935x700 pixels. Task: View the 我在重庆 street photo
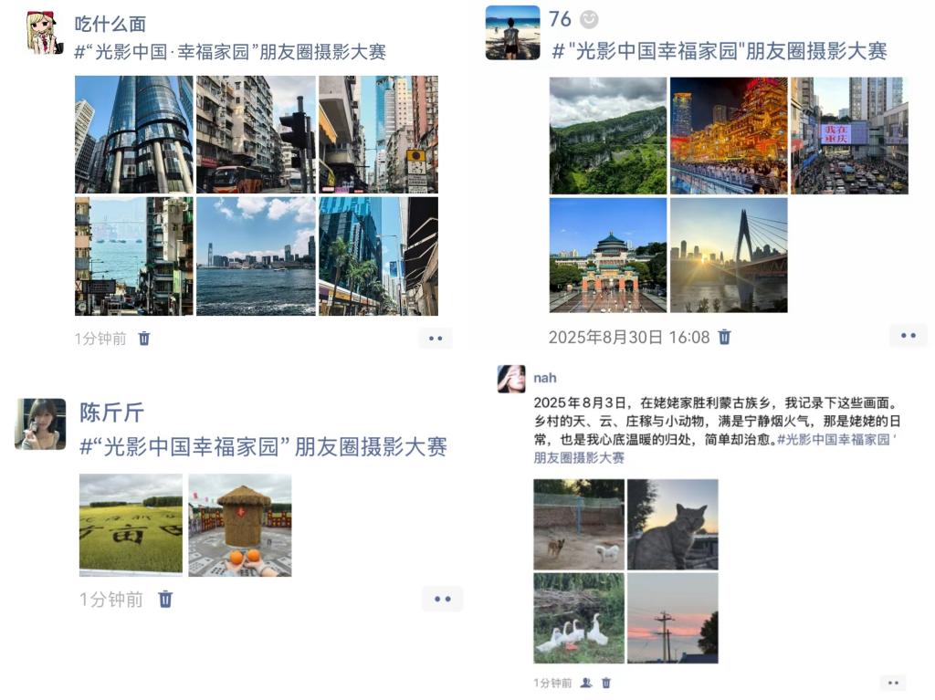(849, 135)
